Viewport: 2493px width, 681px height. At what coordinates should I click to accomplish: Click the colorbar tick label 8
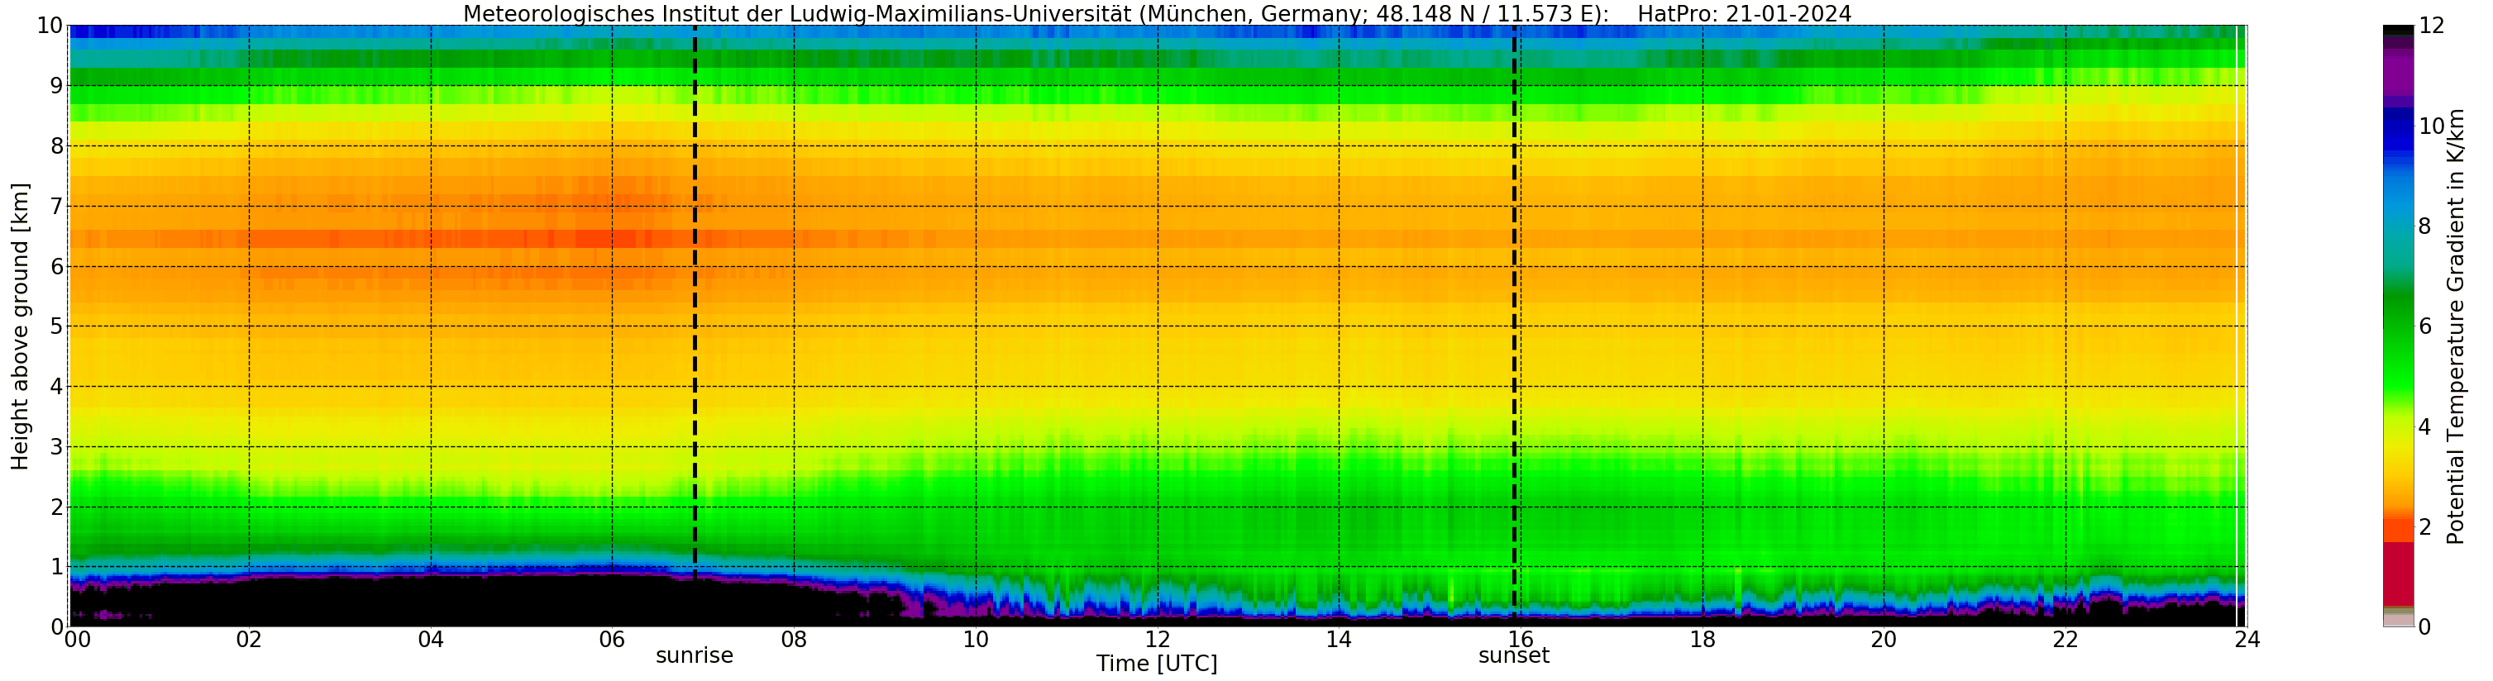[2424, 226]
